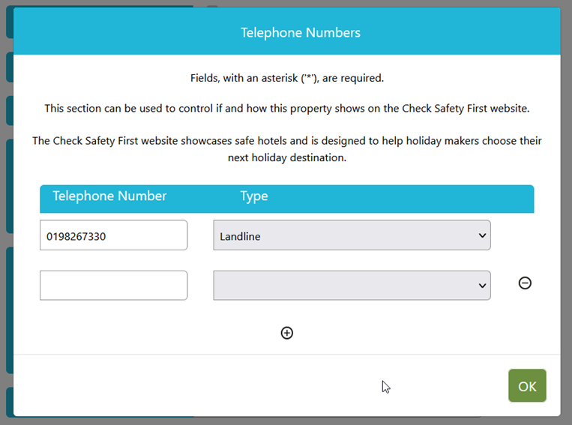Screen dimensions: 572x425
Task: Focus the telephone field containing 0198267330
Action: click(x=113, y=235)
